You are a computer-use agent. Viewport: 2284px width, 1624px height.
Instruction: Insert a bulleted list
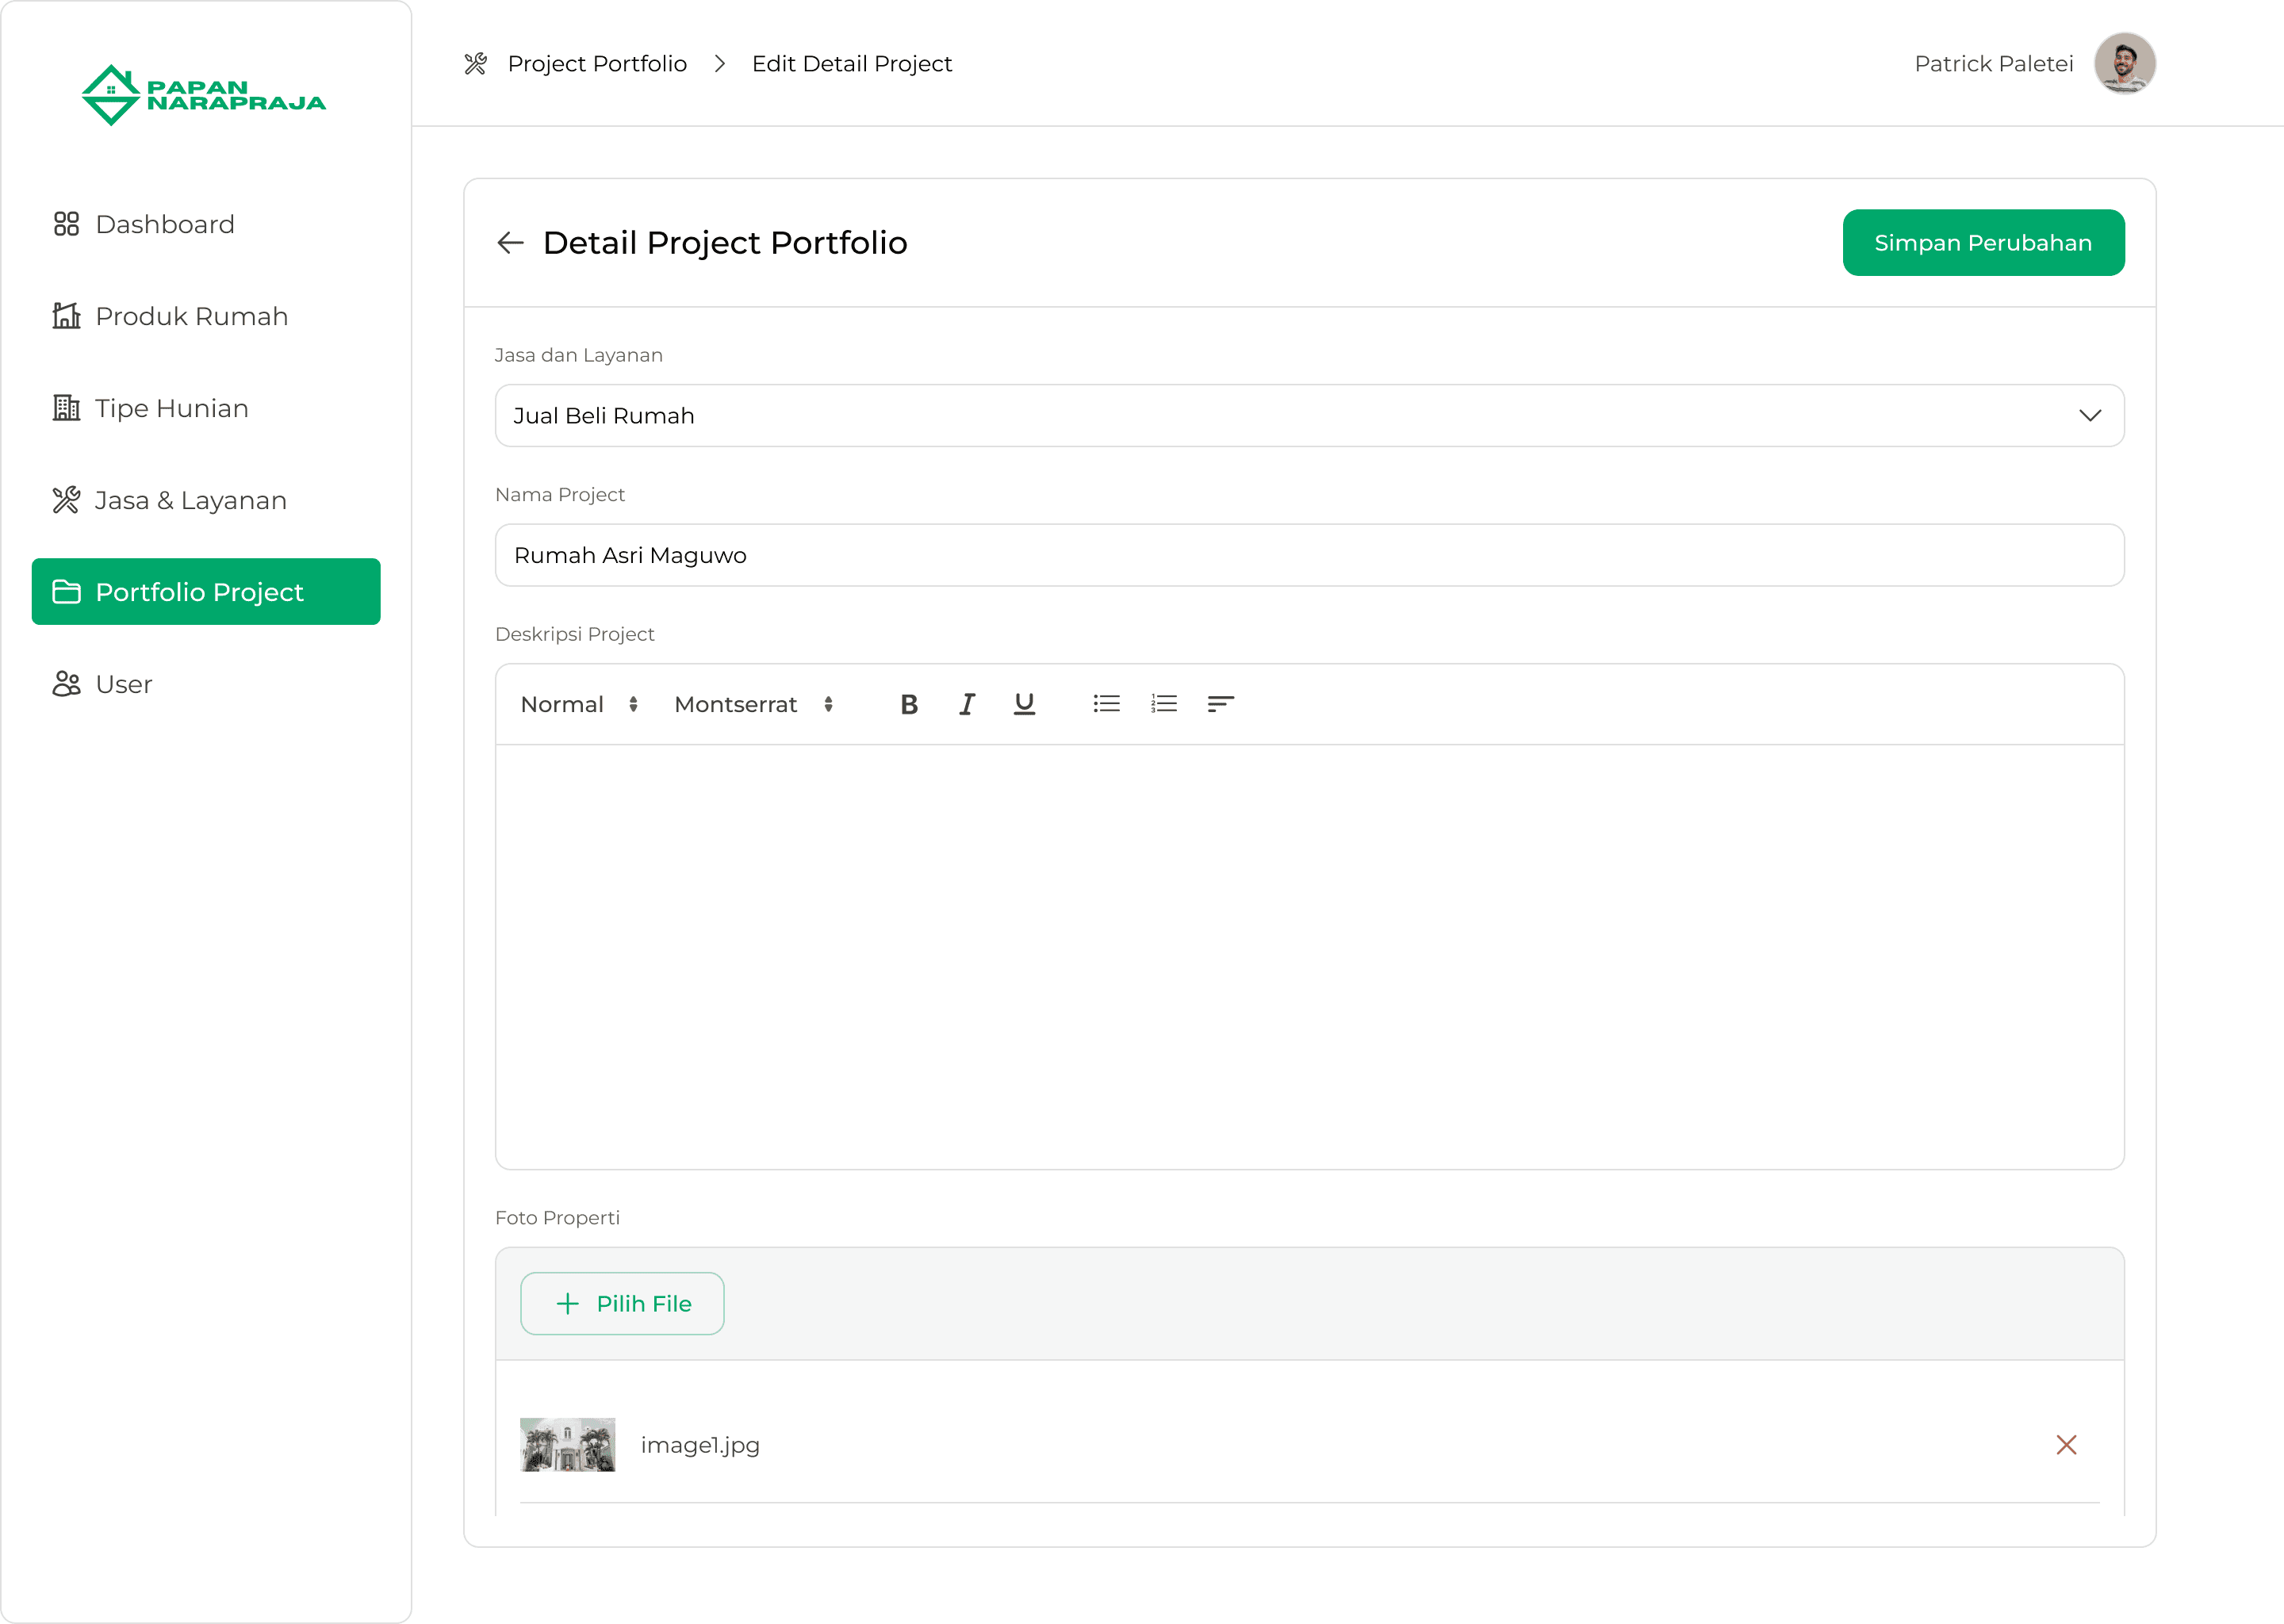(1106, 704)
